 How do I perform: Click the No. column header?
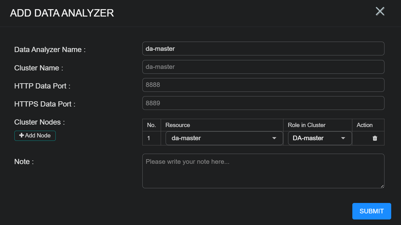click(x=152, y=125)
